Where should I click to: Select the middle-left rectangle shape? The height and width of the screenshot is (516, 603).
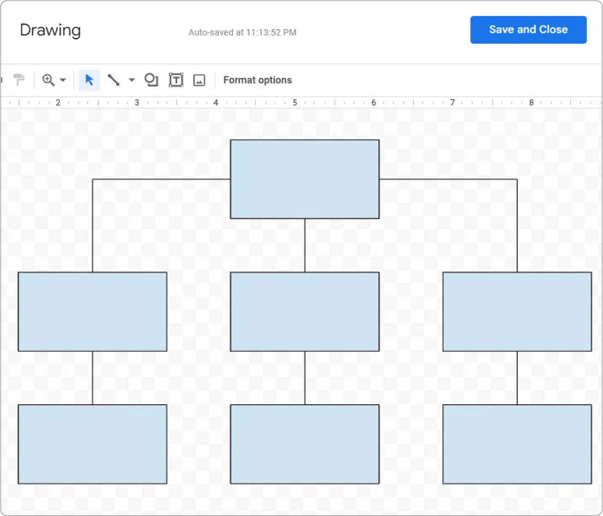pyautogui.click(x=92, y=311)
